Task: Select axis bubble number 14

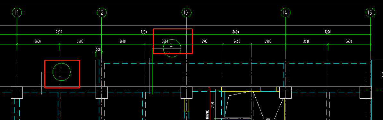Action: (x=285, y=12)
